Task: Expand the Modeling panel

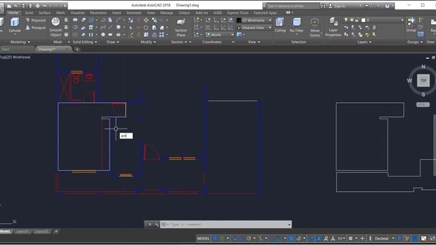Action: (20, 42)
